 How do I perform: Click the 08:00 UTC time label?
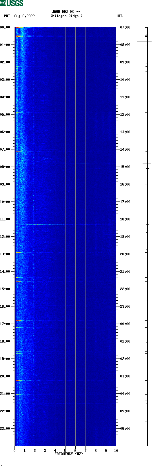(125, 45)
